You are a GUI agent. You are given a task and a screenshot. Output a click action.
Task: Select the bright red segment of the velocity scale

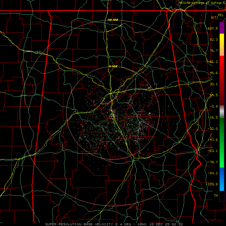click(x=222, y=64)
